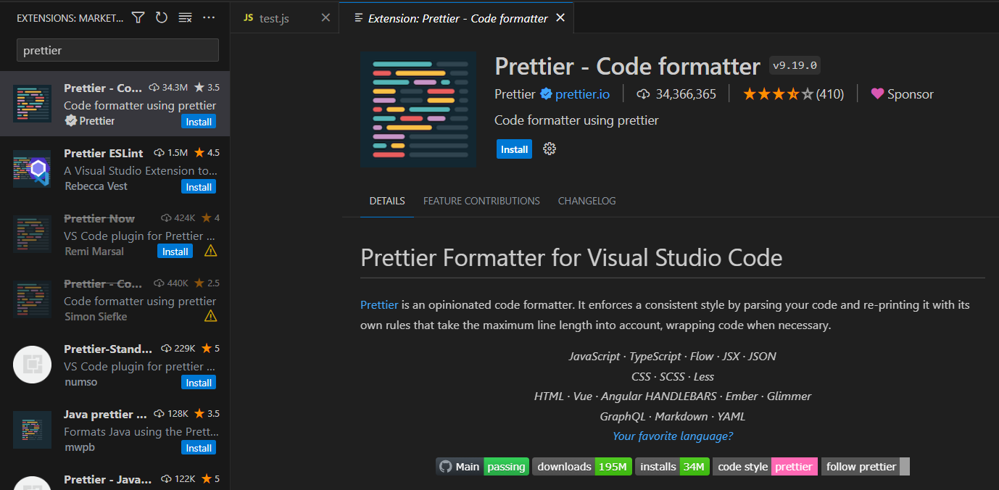Select Prettier Now extension row title
The height and width of the screenshot is (490, 999).
99,218
